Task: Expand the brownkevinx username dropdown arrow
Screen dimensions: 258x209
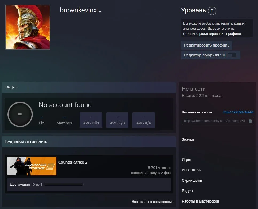Action: click(x=100, y=11)
